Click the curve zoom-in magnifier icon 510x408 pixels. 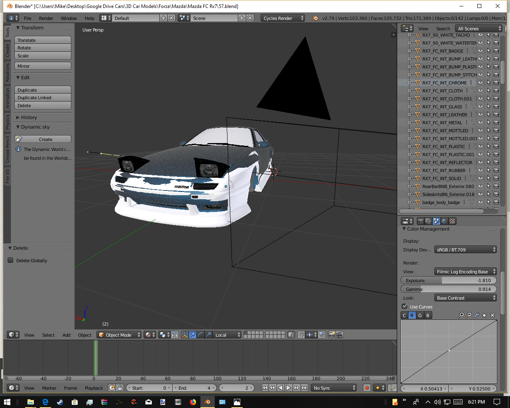tap(461, 315)
